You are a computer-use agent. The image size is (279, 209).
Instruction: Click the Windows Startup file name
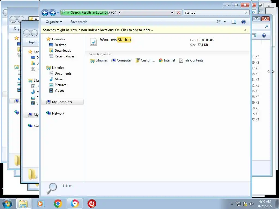click(116, 40)
